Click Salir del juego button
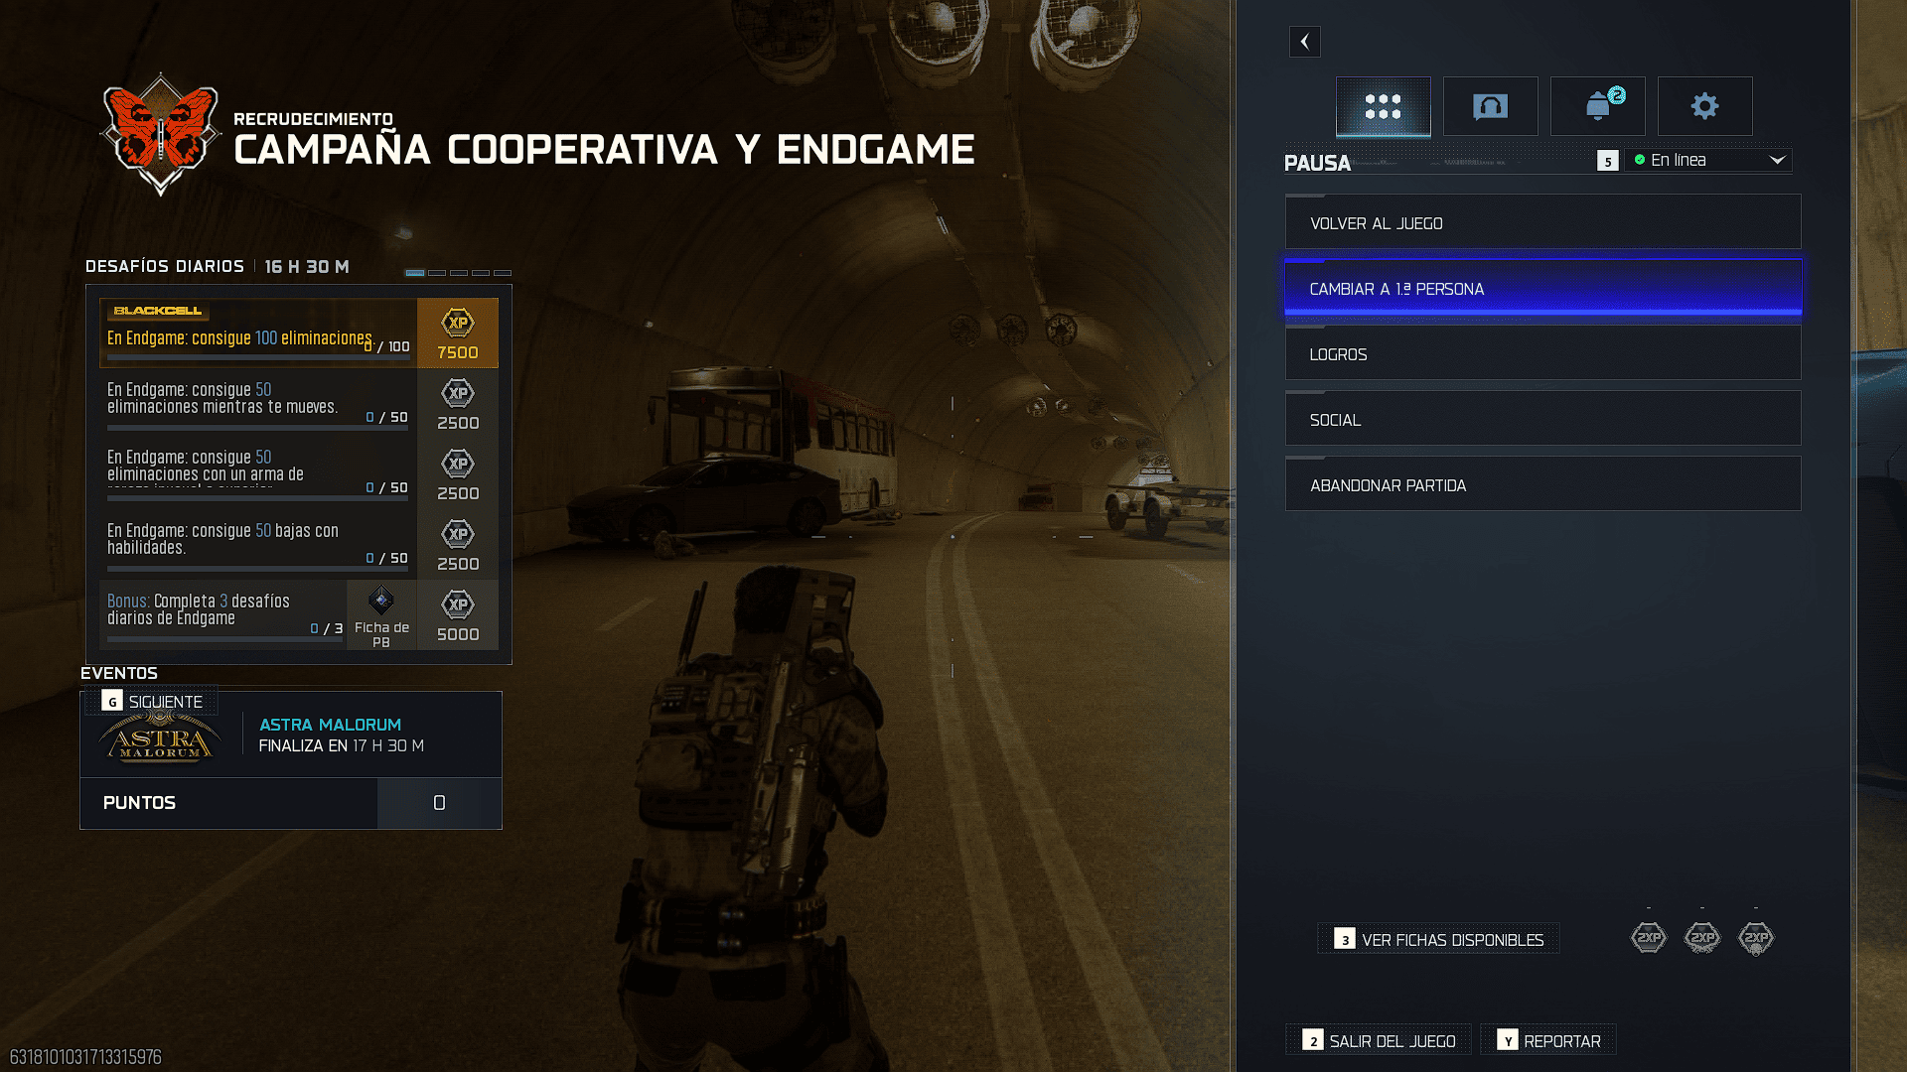Image resolution: width=1907 pixels, height=1072 pixels. (x=1379, y=1040)
